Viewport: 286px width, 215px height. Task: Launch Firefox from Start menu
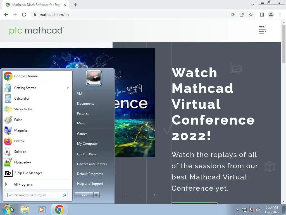[37, 141]
